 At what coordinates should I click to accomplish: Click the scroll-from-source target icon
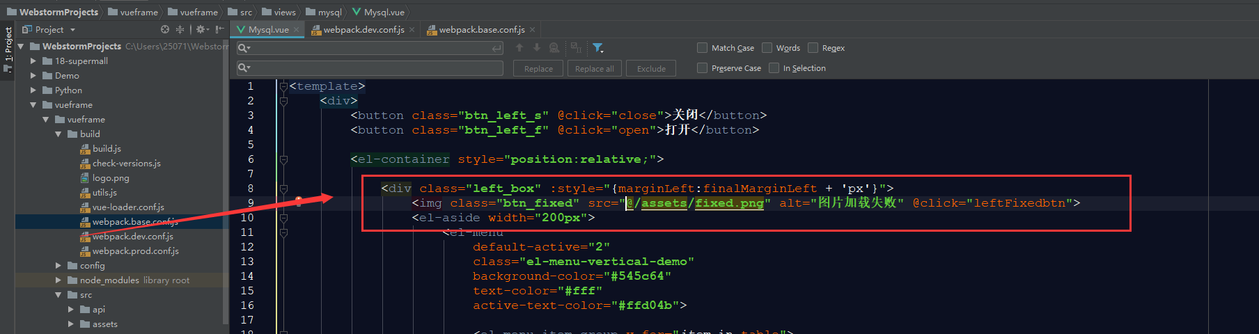pos(165,29)
